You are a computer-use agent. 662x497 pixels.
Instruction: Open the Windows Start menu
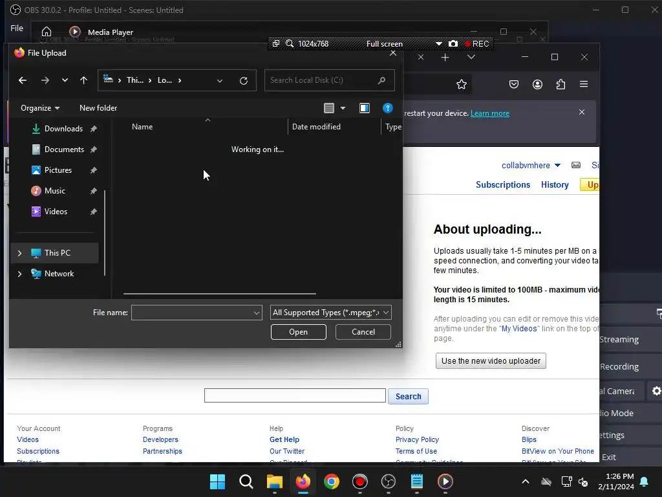(217, 481)
